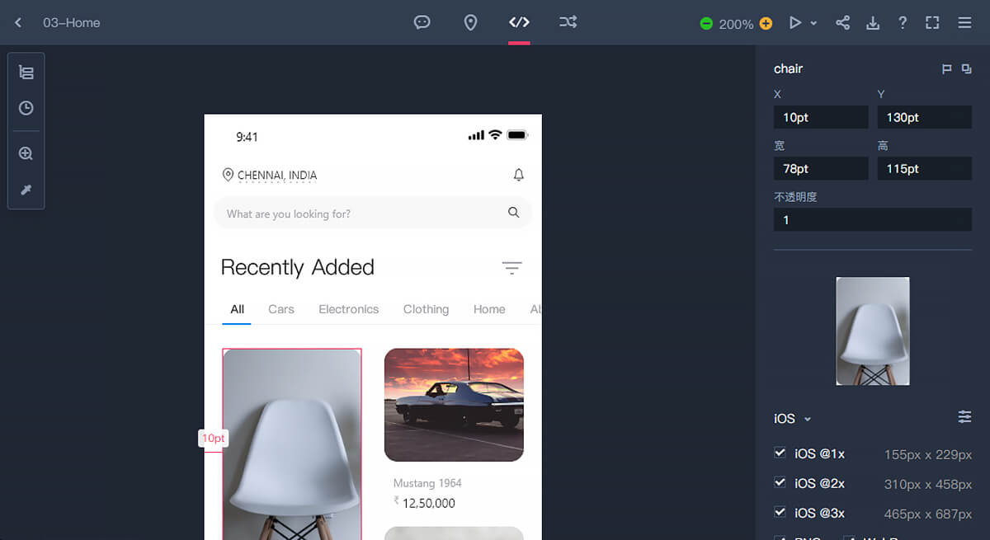Click the 10pt distance label
The image size is (990, 540).
coord(214,439)
